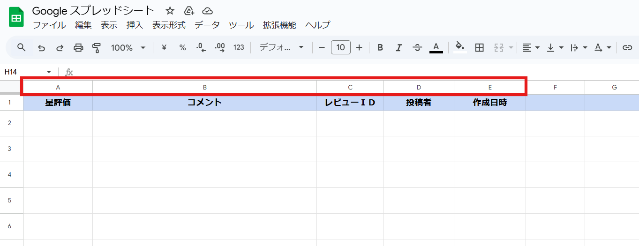Expand the horizontal align dropdown
Image resolution: width=639 pixels, height=246 pixels.
point(531,47)
